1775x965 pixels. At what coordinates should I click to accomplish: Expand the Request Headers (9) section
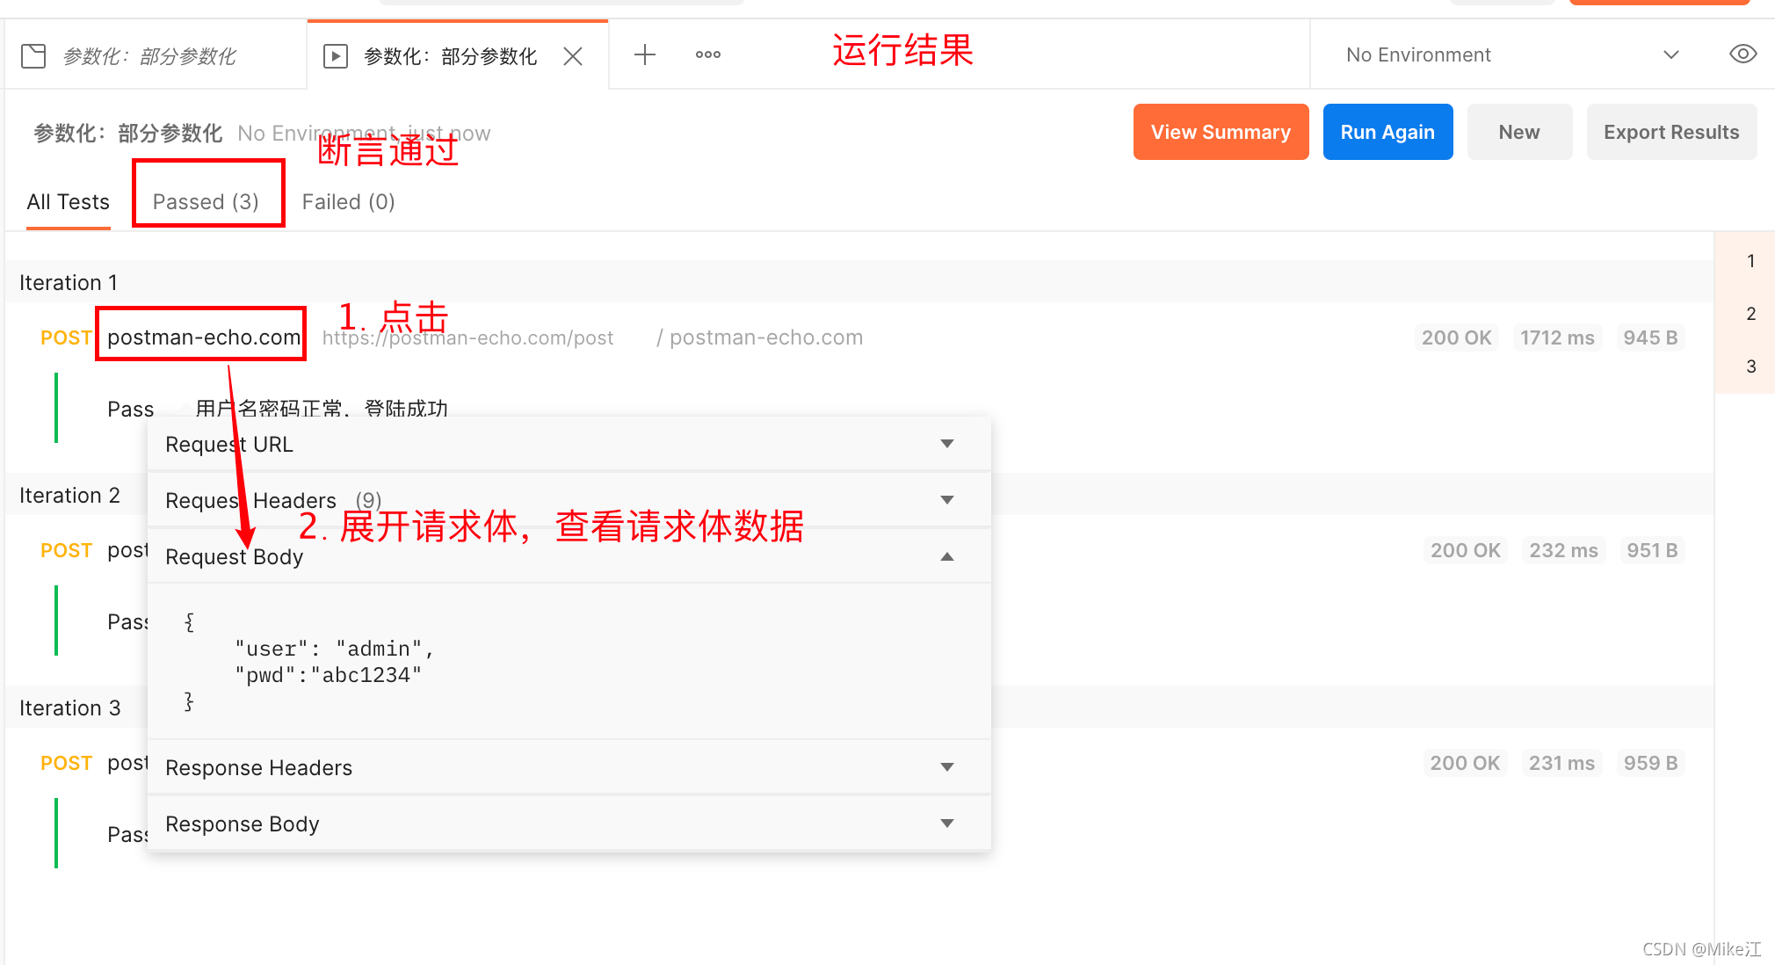click(x=569, y=500)
